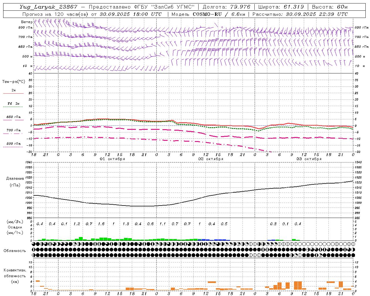Click the station name Yug_Laryak_23867 in header

[x=49, y=7]
